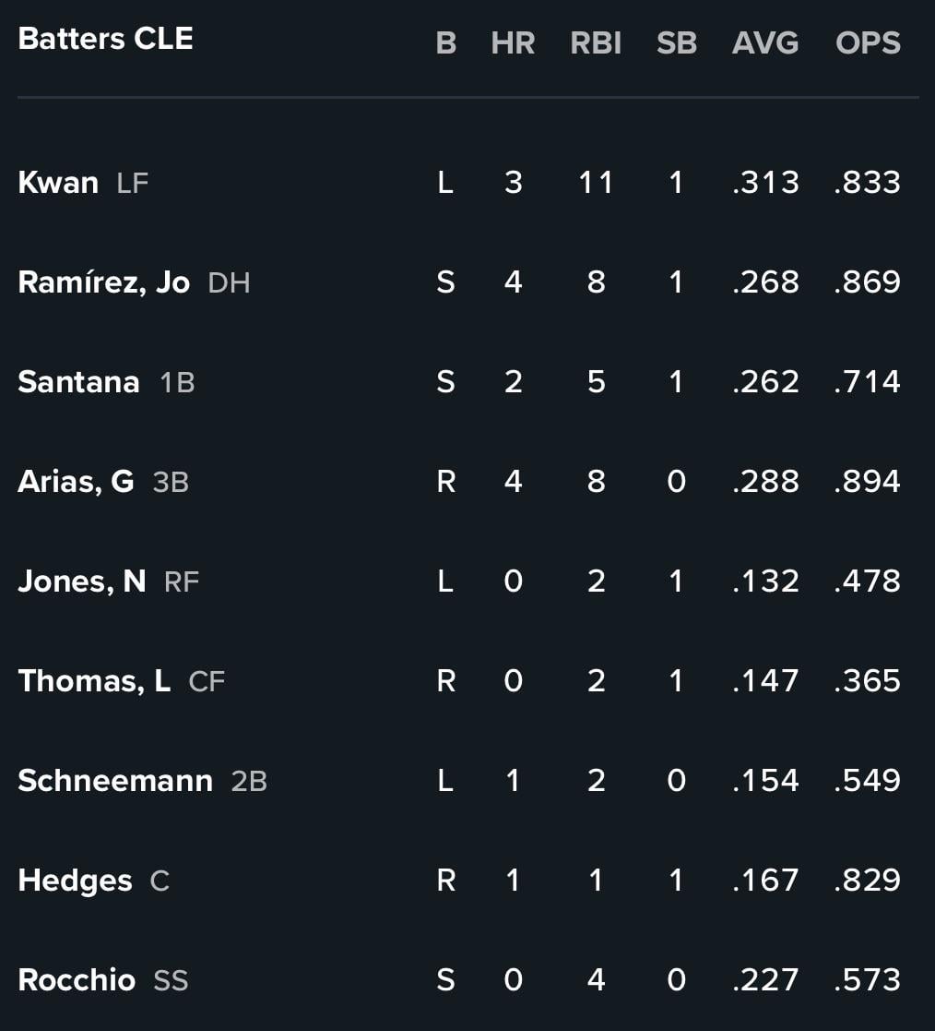The width and height of the screenshot is (935, 1031).
Task: Click the SB column header
Action: pyautogui.click(x=677, y=43)
